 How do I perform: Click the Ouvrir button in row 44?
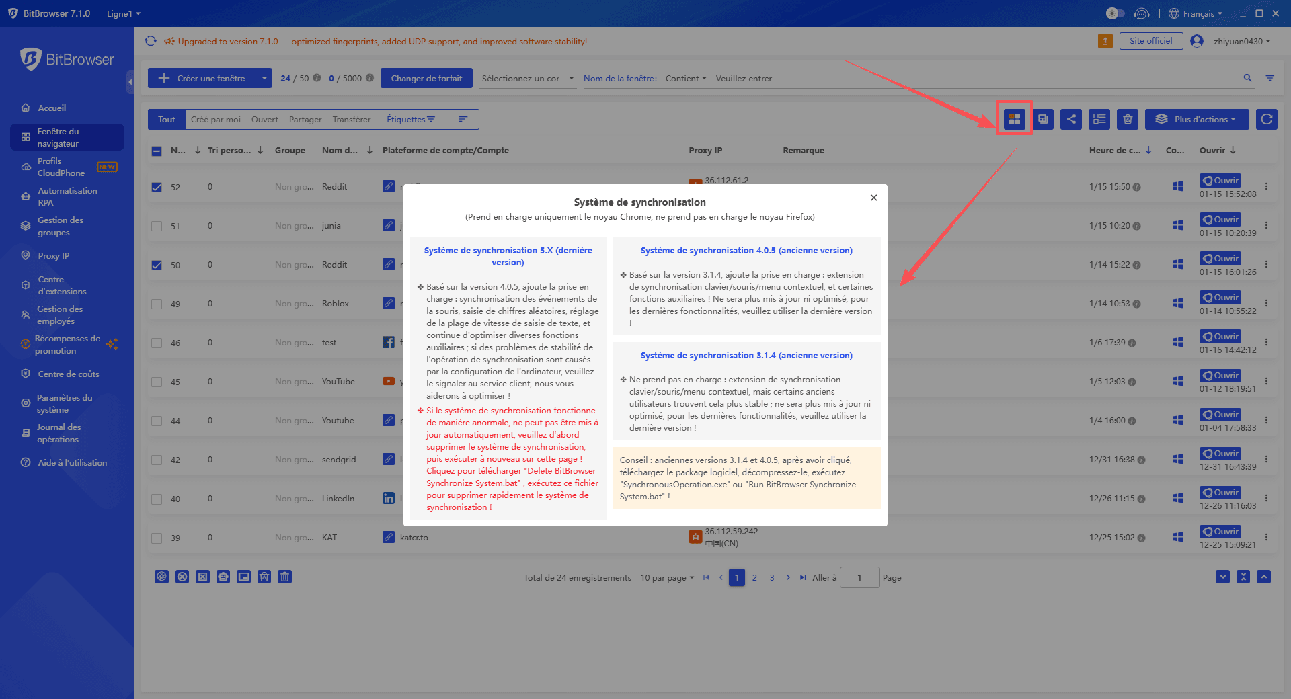[x=1220, y=414]
